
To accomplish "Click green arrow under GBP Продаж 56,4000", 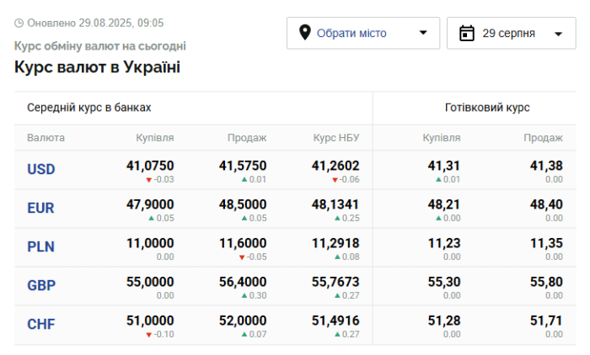I will coord(244,295).
